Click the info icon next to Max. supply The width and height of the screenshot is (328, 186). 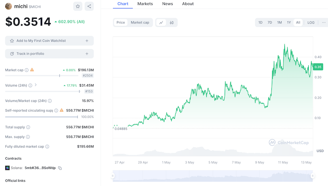point(28,137)
